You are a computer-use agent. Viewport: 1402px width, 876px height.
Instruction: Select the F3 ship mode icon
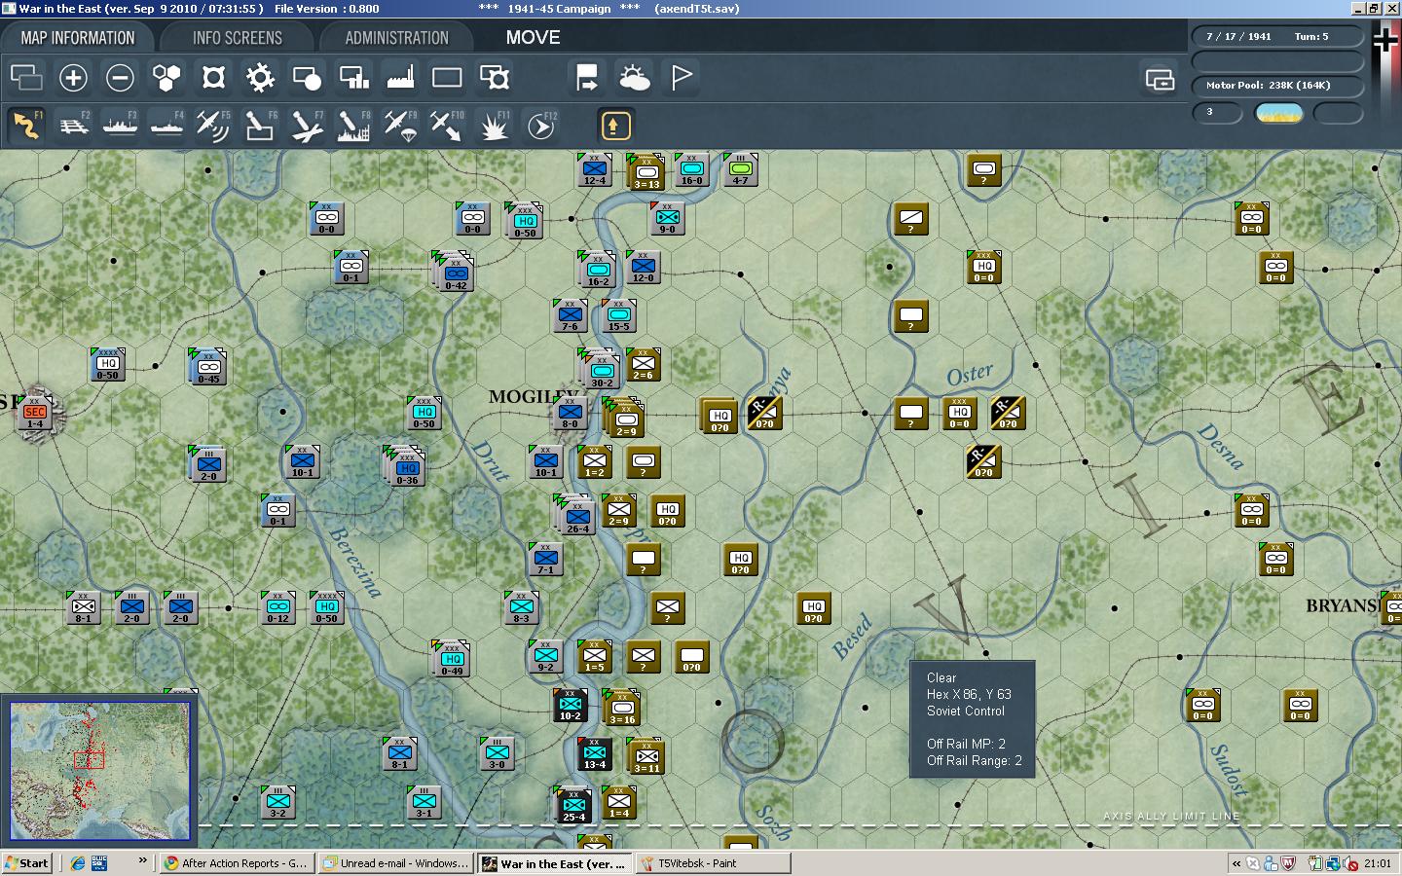tap(120, 126)
